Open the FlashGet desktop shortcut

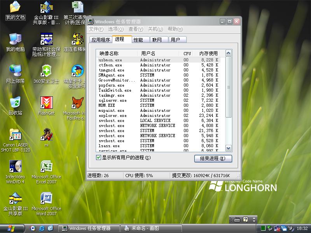[46, 104]
